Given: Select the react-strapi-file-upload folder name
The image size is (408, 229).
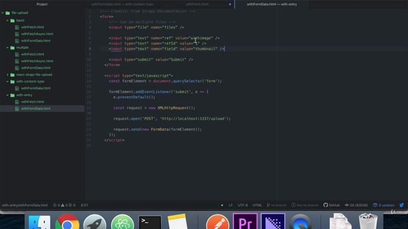Looking at the screenshot, I should tap(34, 75).
